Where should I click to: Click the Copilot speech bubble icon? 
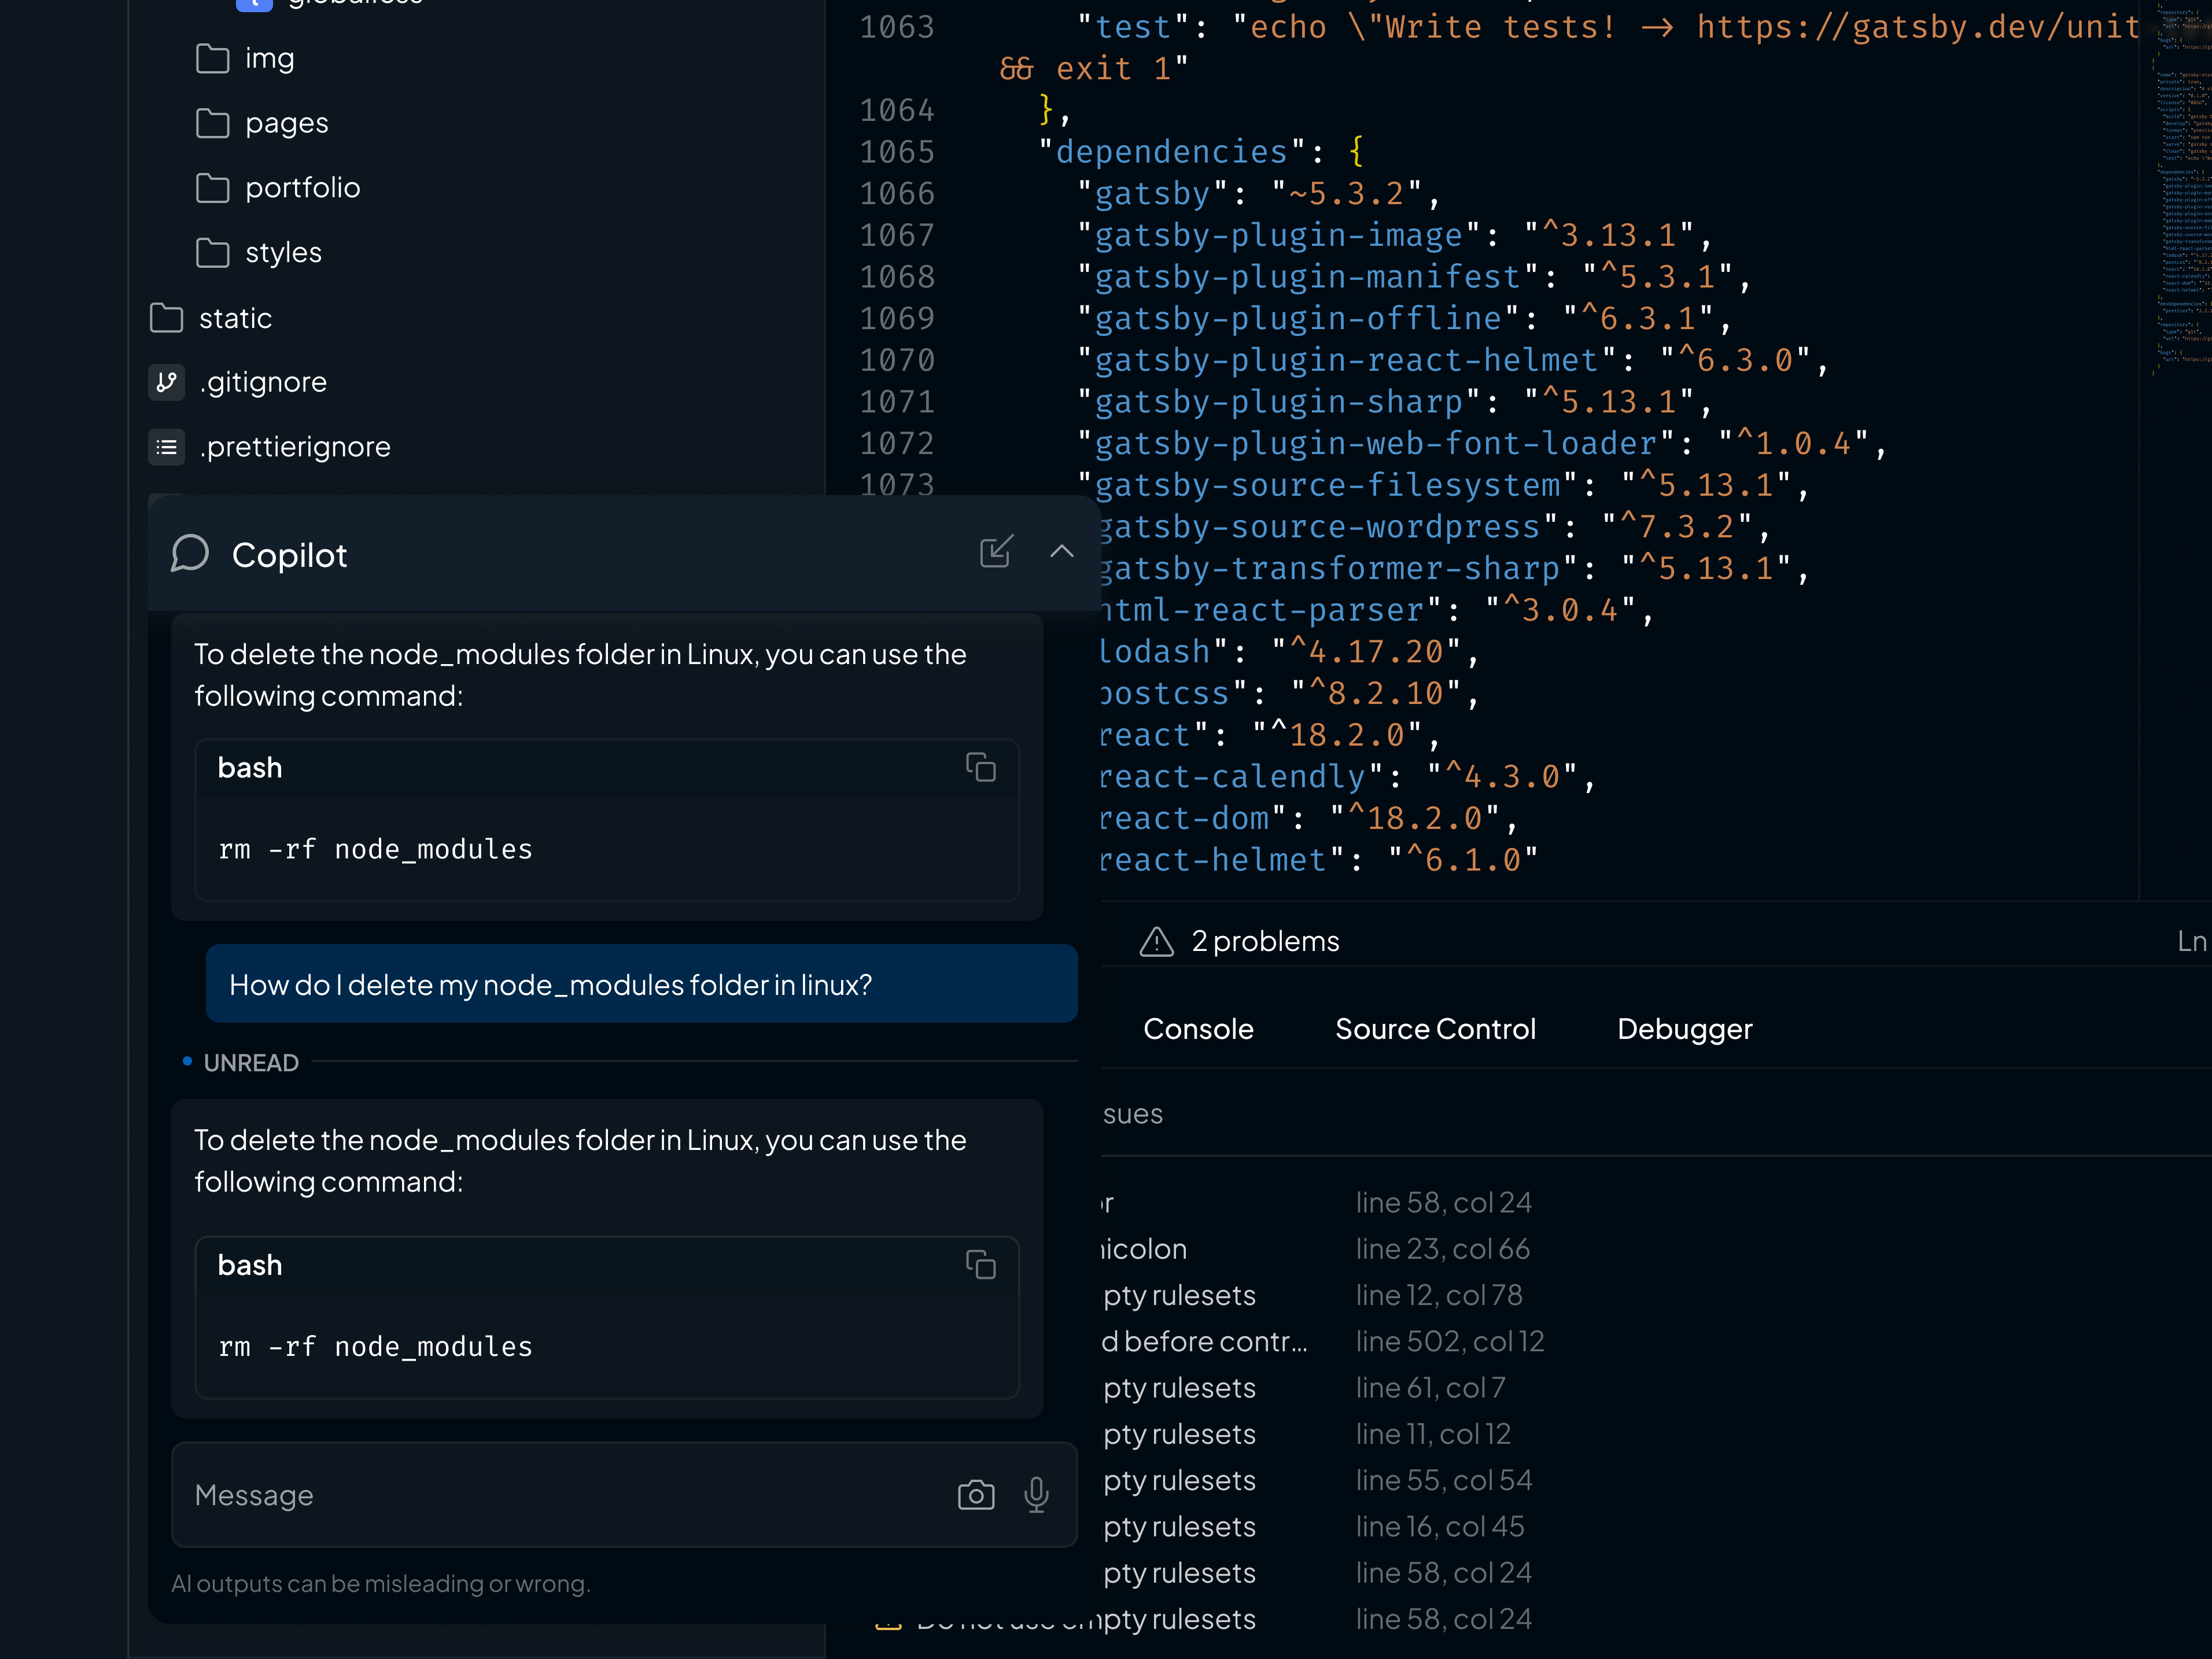click(x=189, y=552)
